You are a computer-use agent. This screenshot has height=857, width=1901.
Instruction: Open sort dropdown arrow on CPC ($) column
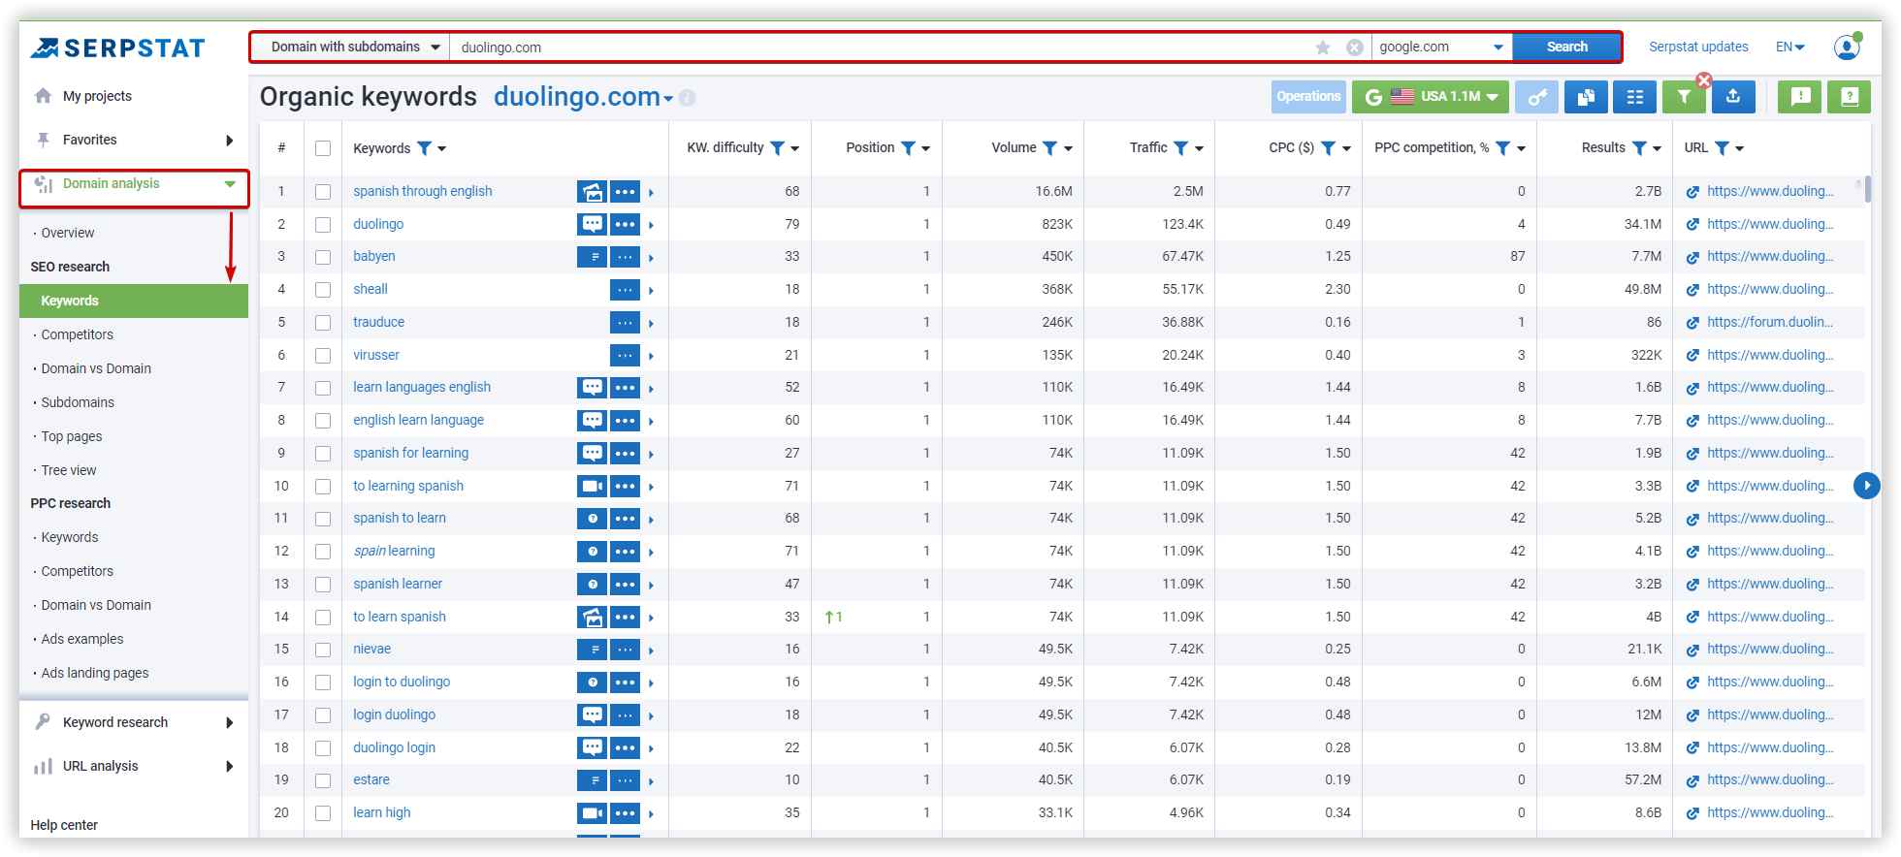[x=1346, y=149]
